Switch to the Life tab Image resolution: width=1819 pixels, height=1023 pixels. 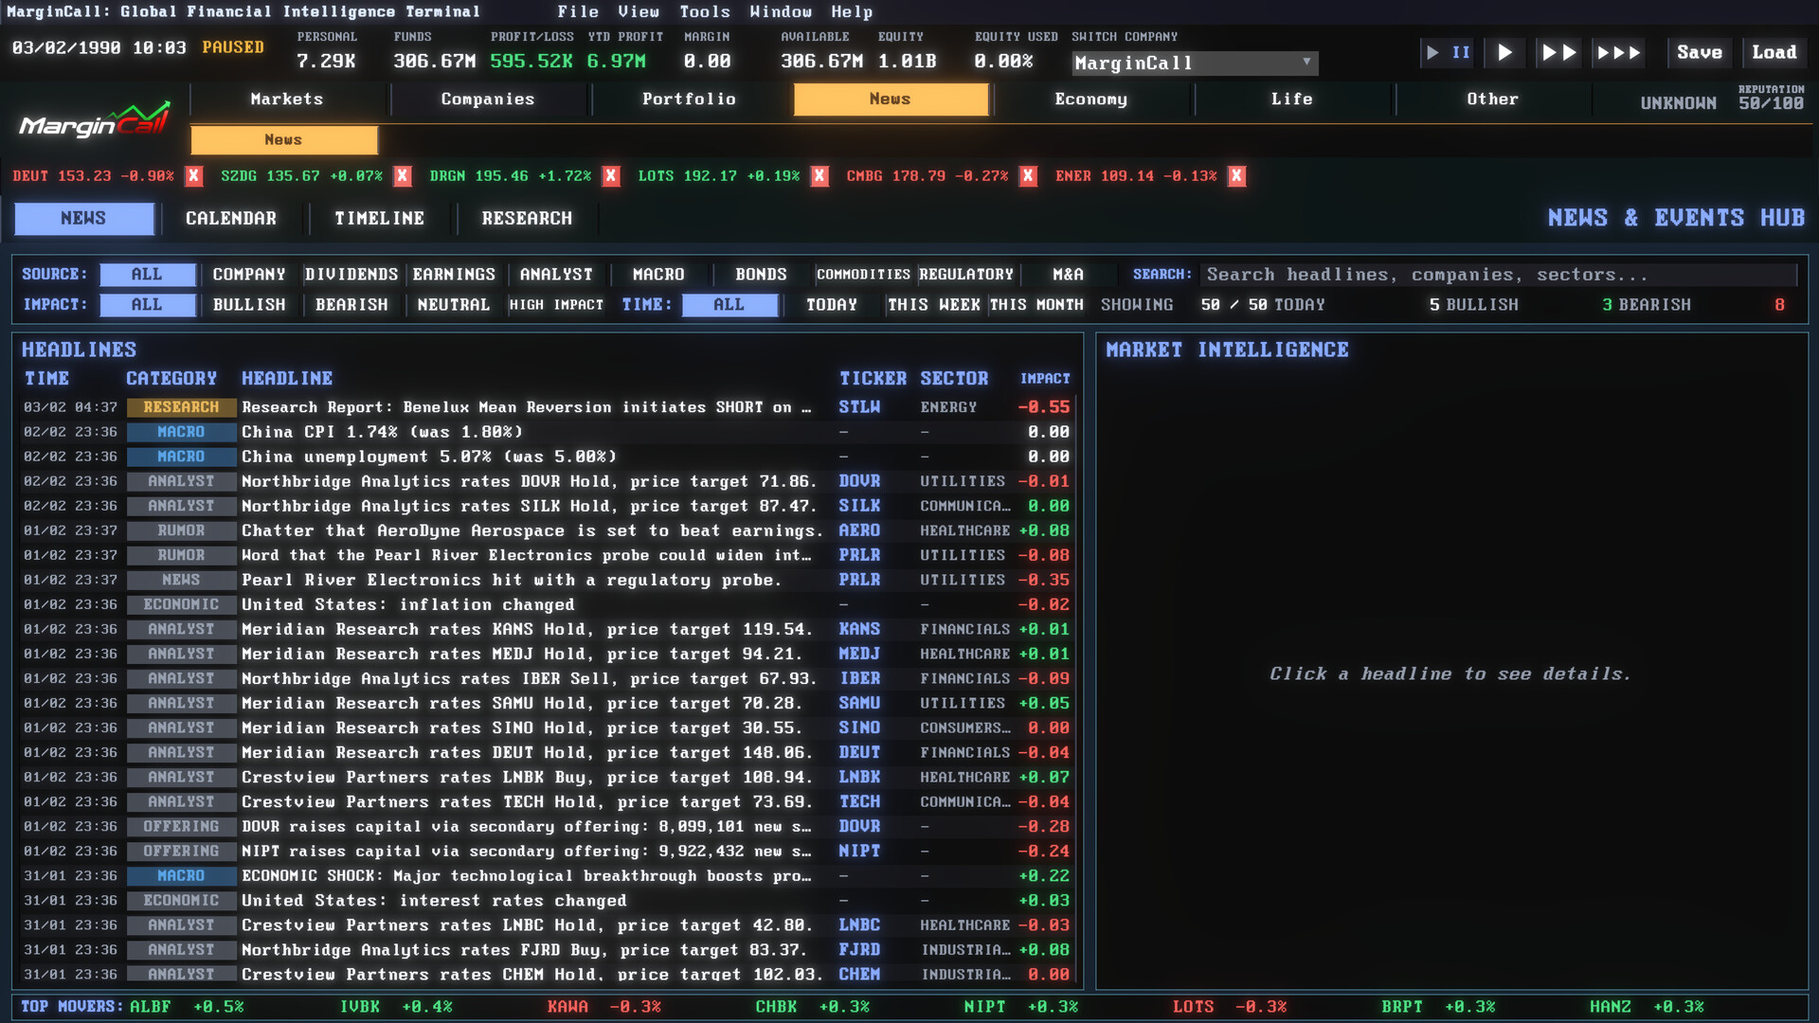(1292, 99)
